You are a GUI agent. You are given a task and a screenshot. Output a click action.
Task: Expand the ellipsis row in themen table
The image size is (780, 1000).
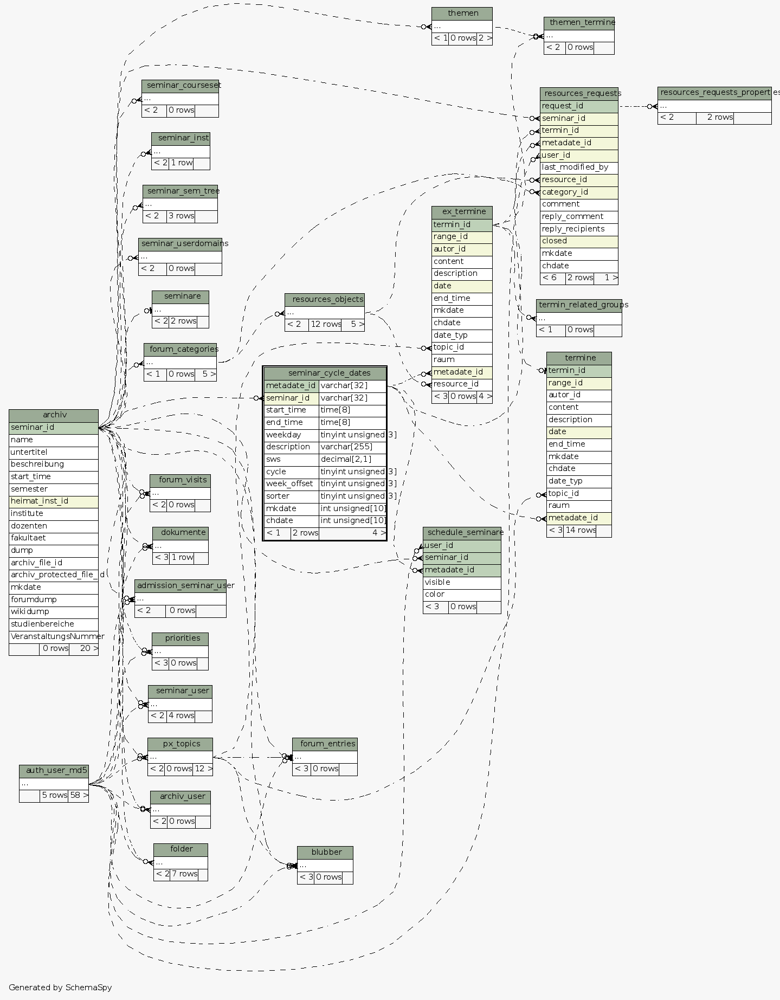pyautogui.click(x=462, y=26)
